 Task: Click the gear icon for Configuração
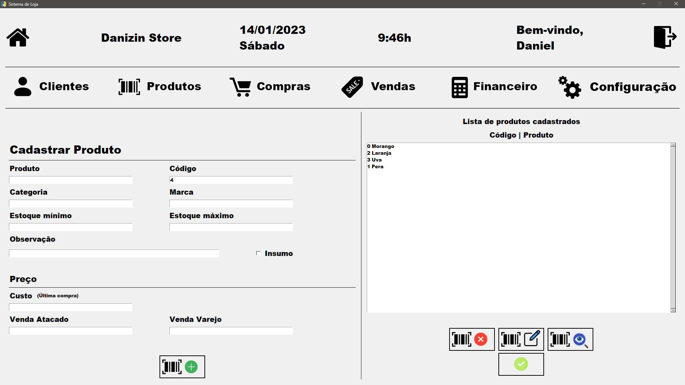point(569,87)
